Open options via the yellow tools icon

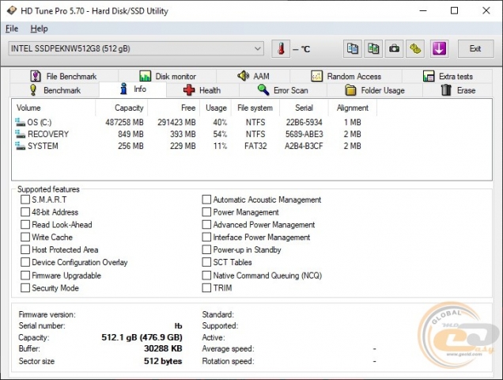click(x=415, y=49)
